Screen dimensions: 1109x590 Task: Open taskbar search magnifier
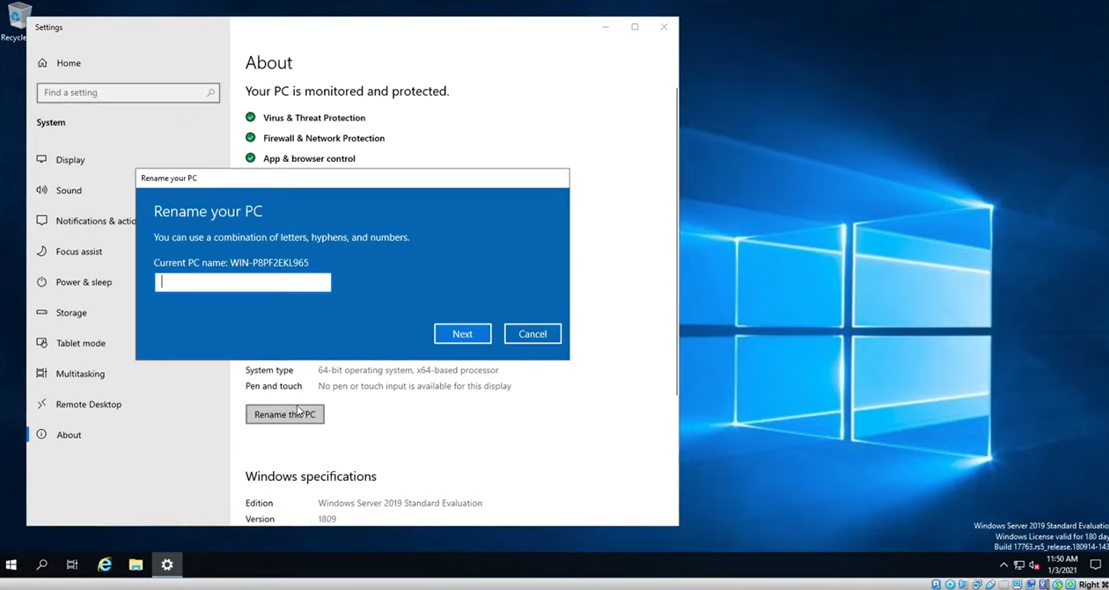[x=41, y=565]
